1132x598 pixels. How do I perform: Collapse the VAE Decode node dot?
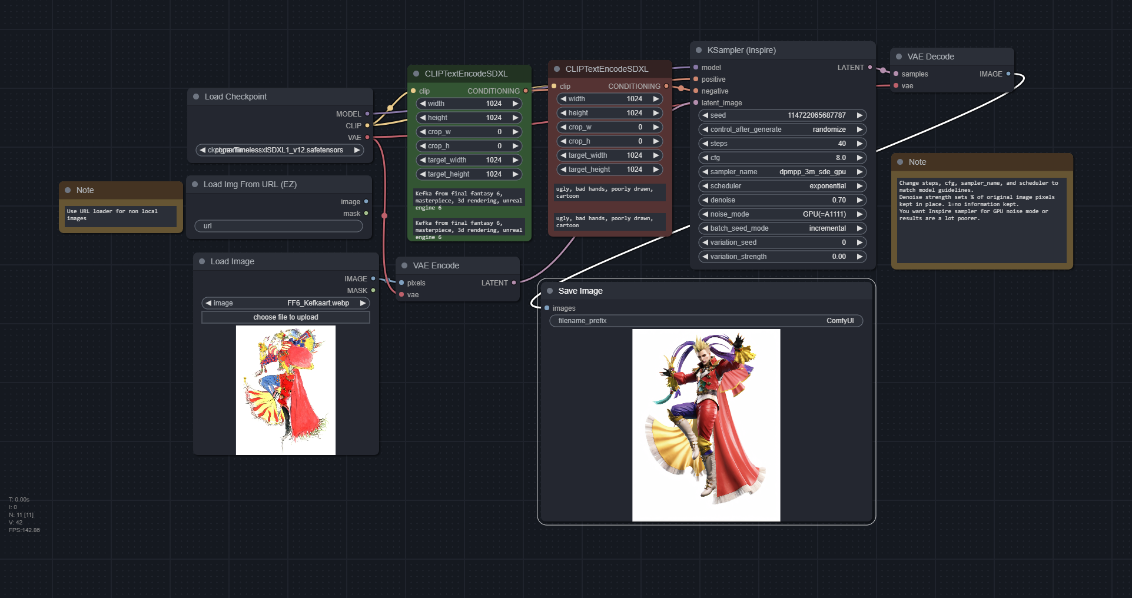[899, 57]
